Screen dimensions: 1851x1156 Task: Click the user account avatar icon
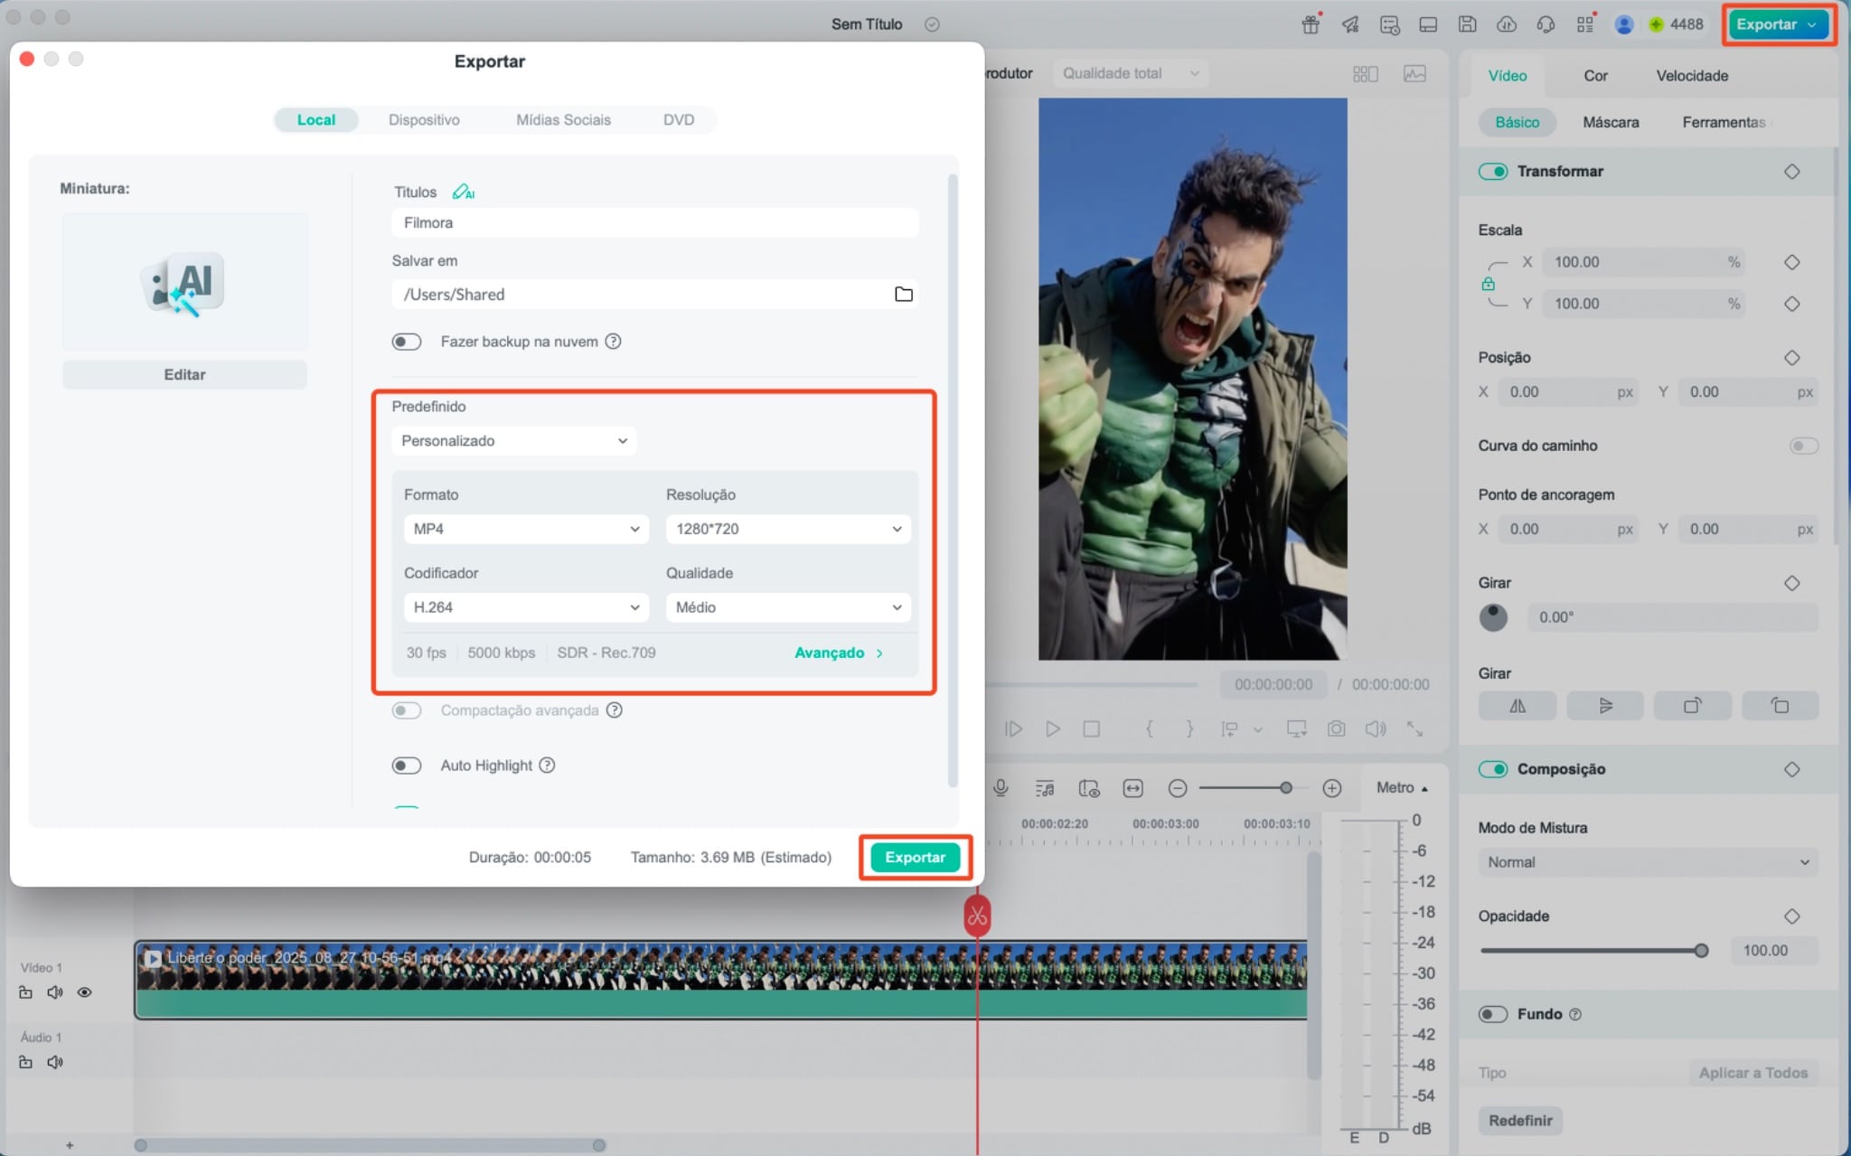click(1623, 24)
